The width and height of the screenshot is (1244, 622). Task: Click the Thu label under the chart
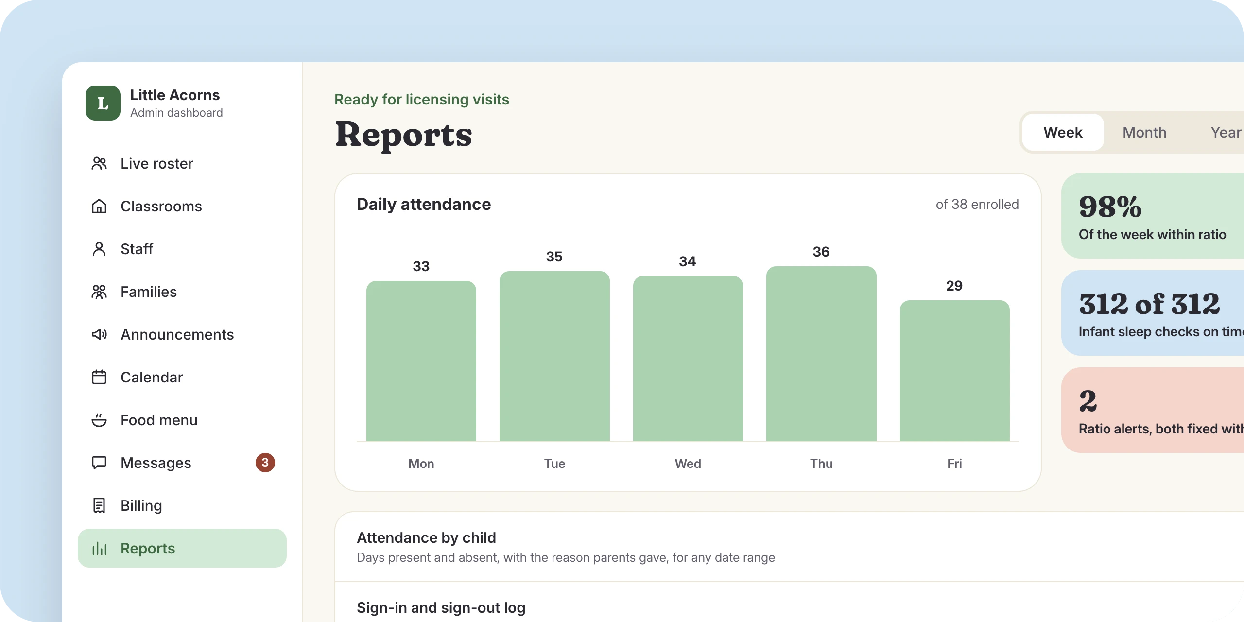pyautogui.click(x=821, y=464)
